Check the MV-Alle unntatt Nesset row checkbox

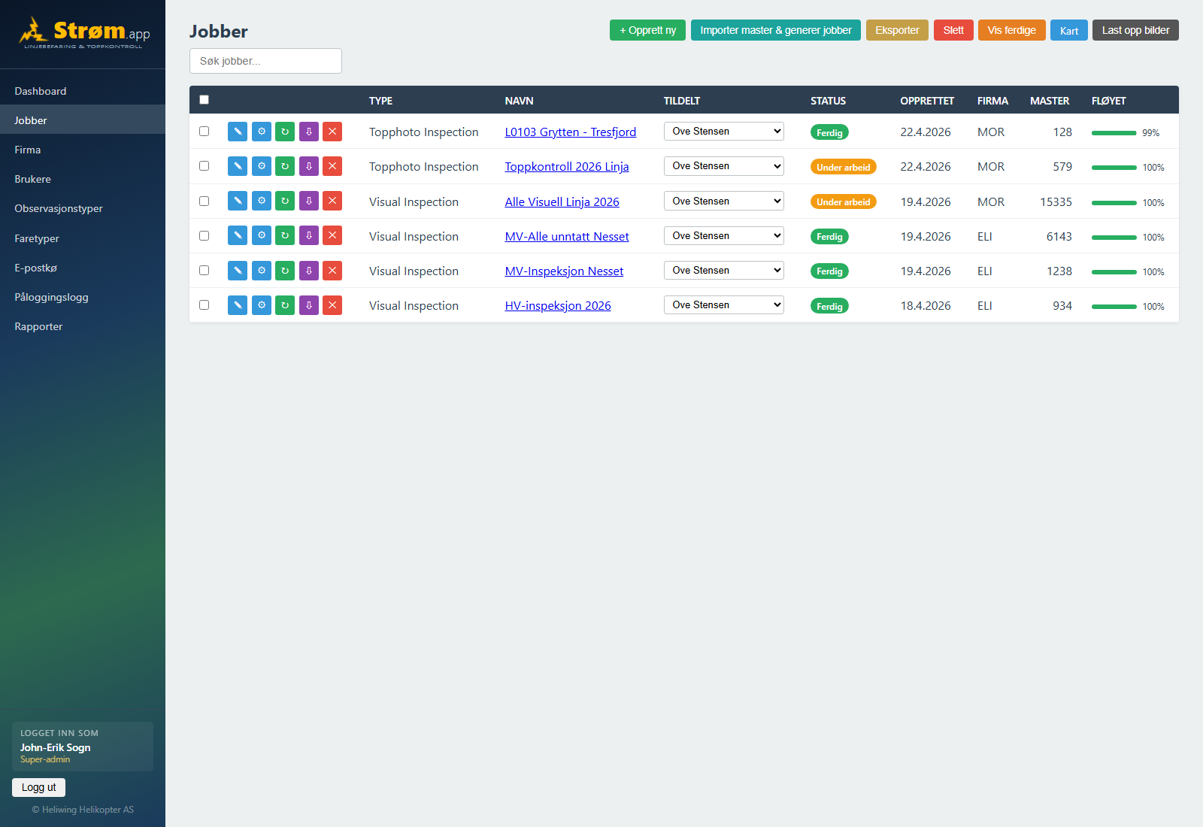point(204,235)
